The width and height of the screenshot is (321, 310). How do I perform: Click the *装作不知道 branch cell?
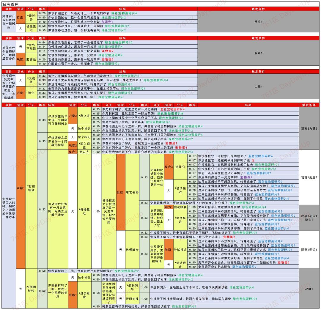(31, 47)
